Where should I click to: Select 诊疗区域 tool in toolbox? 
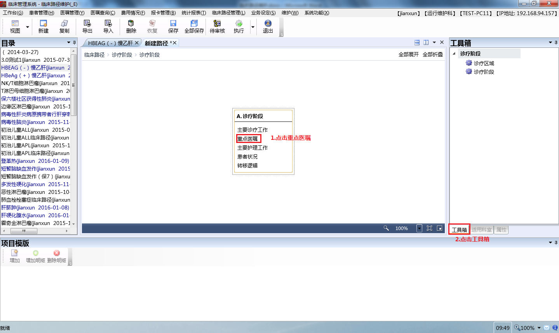tap(480, 63)
